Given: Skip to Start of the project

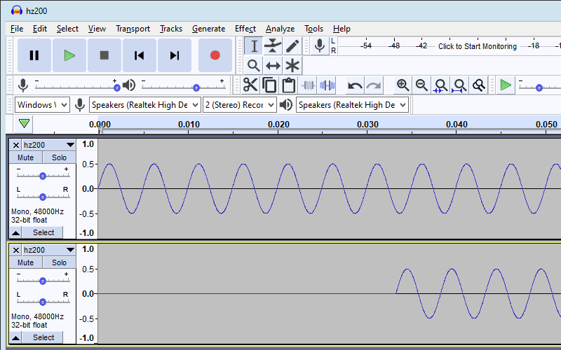Looking at the screenshot, I should click(140, 55).
